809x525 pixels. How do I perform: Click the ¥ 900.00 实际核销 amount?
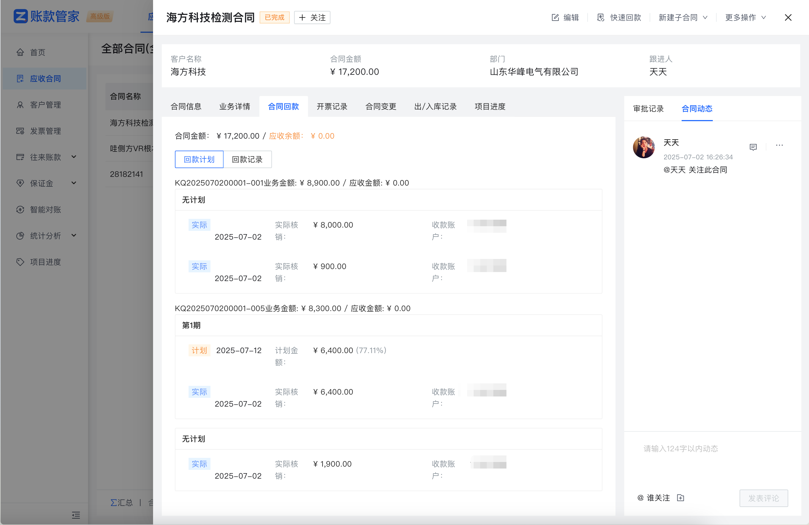pos(330,266)
